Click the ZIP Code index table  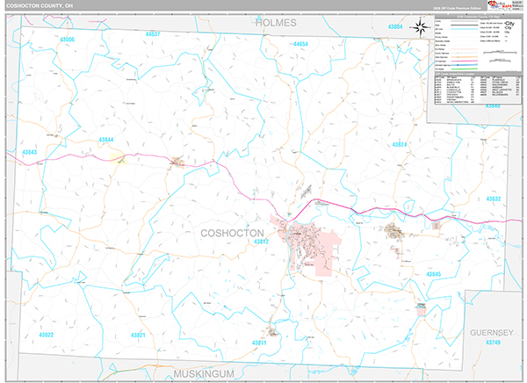pos(479,89)
